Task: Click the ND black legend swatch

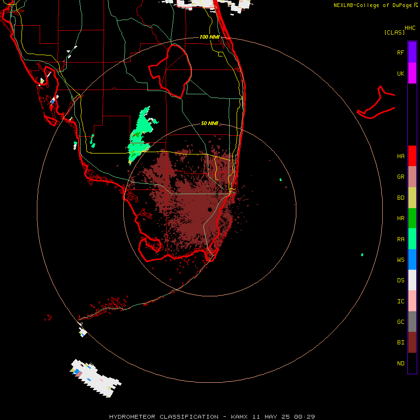Action: [412, 363]
